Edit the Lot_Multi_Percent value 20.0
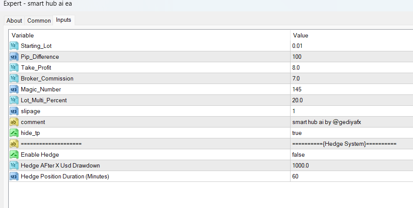 [297, 100]
